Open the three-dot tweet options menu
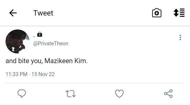This screenshot has width=190, height=105. (180, 37)
